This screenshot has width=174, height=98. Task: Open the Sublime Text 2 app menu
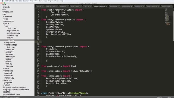click(9, 1)
